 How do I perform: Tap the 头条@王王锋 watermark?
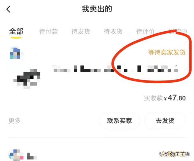point(174,154)
